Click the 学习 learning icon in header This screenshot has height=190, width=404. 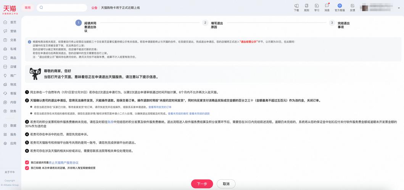coord(317,6)
